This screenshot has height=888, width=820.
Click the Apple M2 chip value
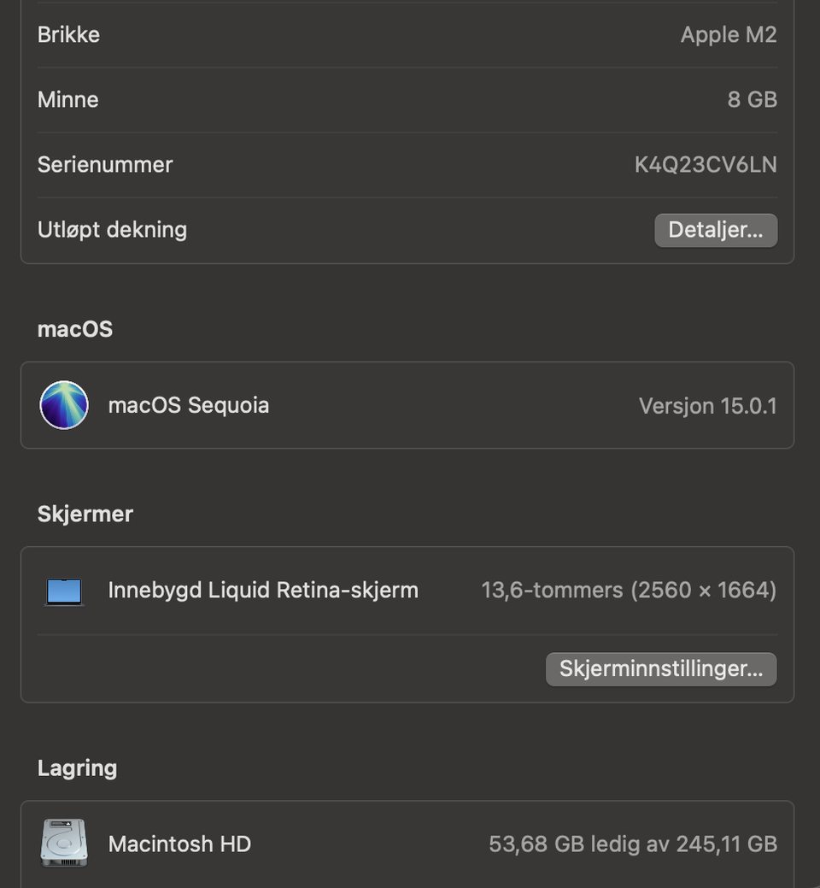pyautogui.click(x=729, y=35)
